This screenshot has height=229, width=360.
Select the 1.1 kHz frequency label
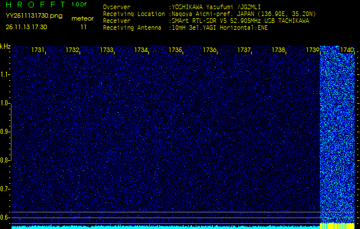click(x=5, y=74)
